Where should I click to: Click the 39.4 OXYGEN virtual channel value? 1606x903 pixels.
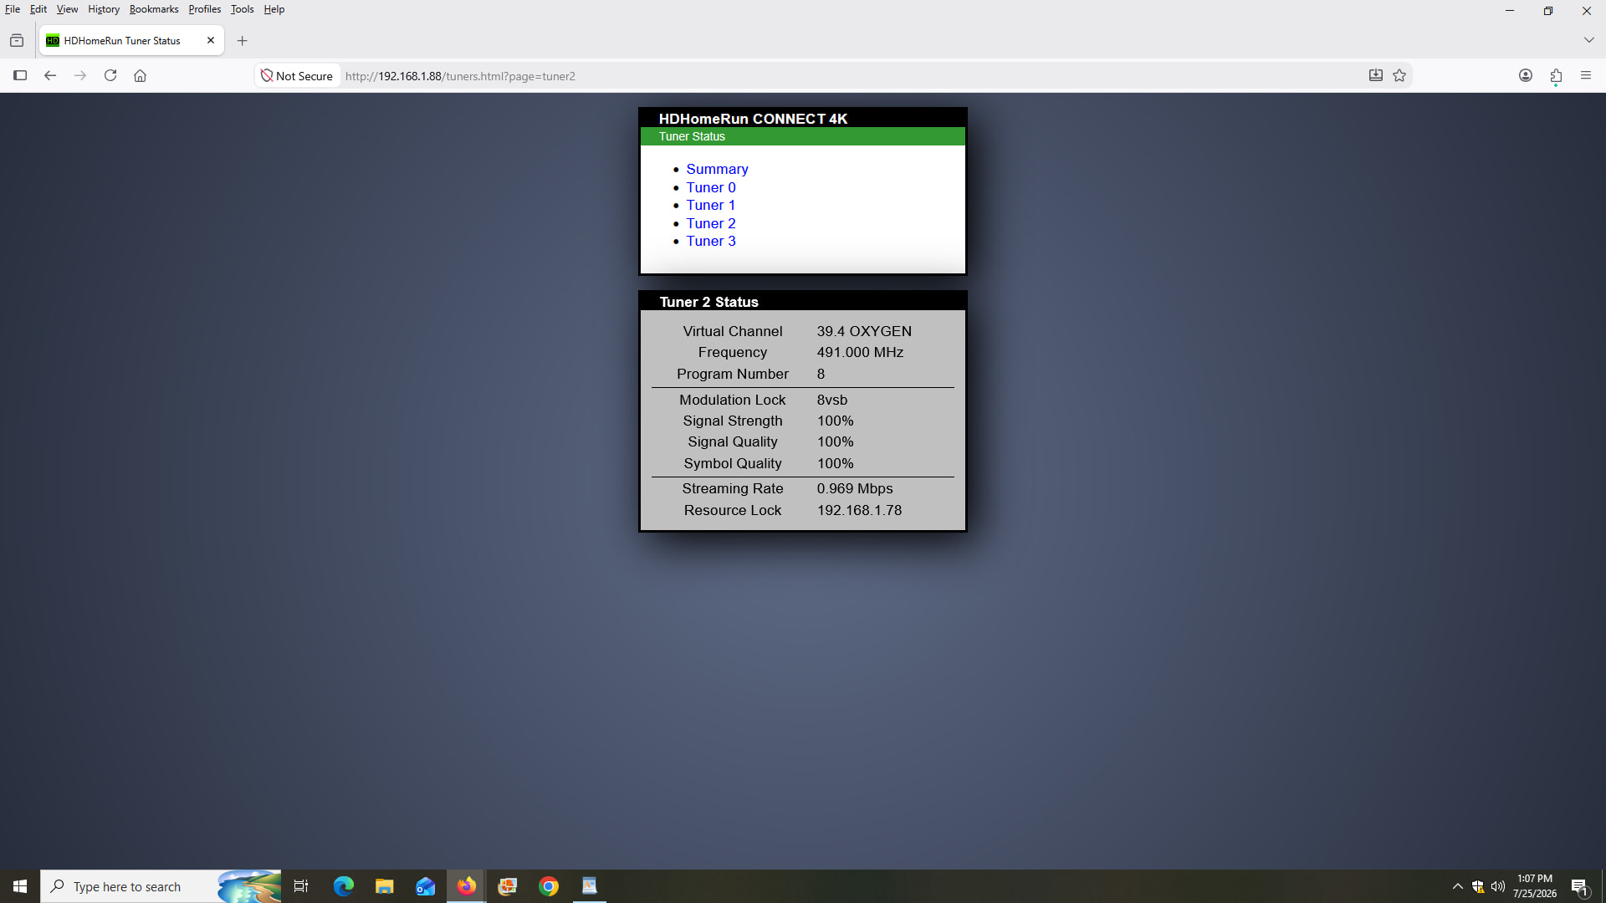[864, 331]
